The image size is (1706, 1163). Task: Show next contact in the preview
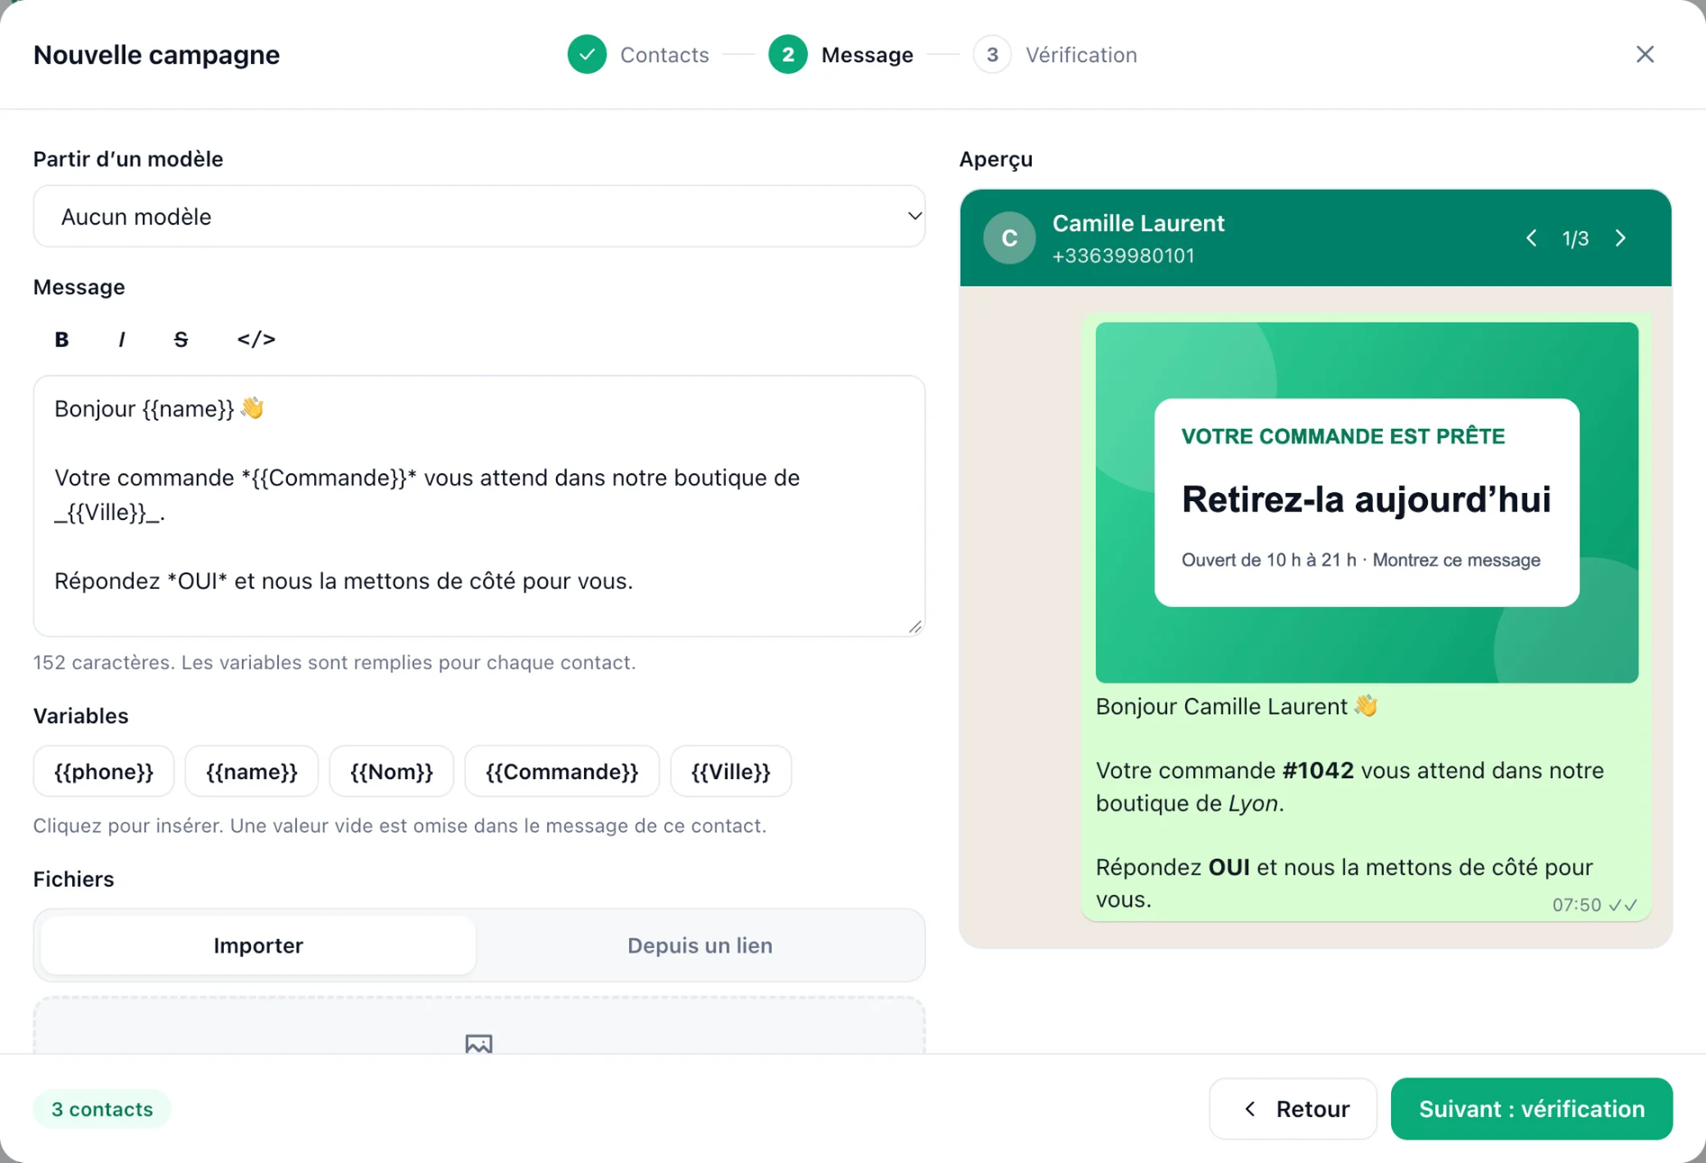1621,238
